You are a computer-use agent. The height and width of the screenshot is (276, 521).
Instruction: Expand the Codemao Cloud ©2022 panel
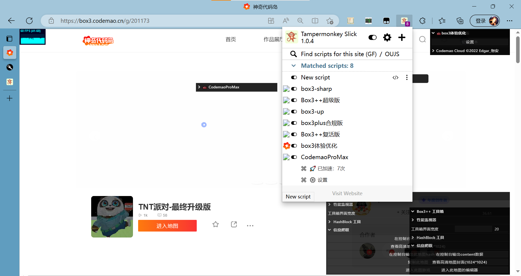coord(470,51)
